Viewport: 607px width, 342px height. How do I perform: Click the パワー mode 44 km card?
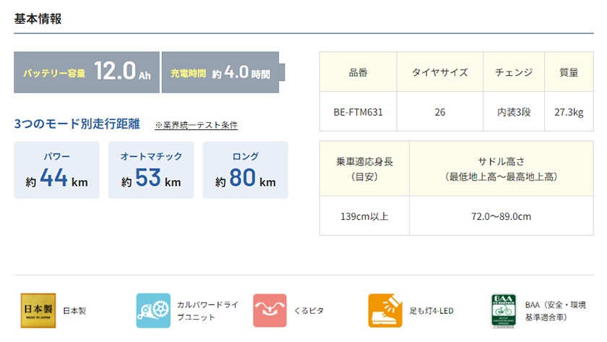tap(56, 170)
